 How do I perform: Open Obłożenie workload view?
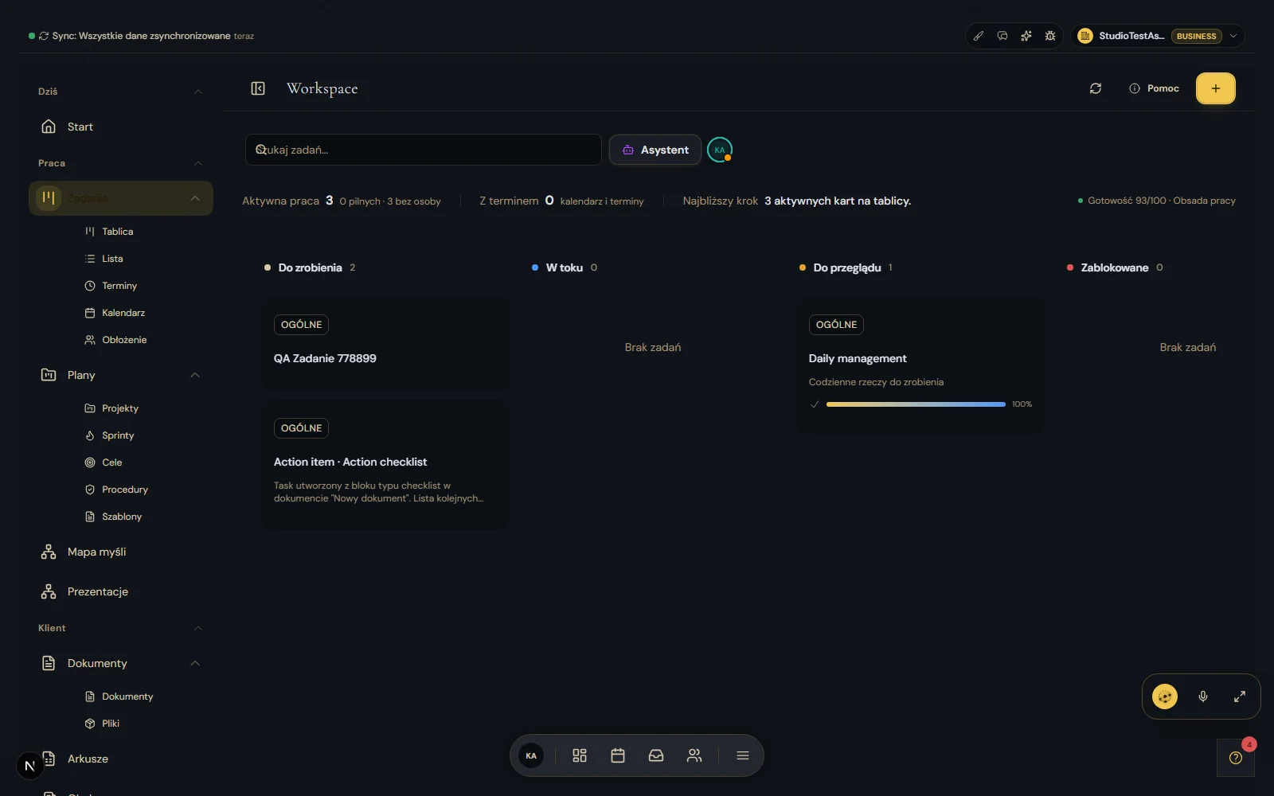click(124, 340)
